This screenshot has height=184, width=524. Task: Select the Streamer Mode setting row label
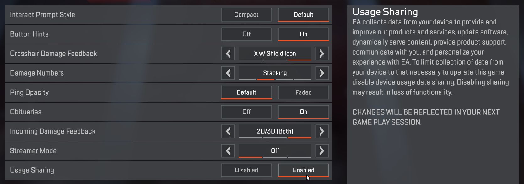[x=33, y=151]
